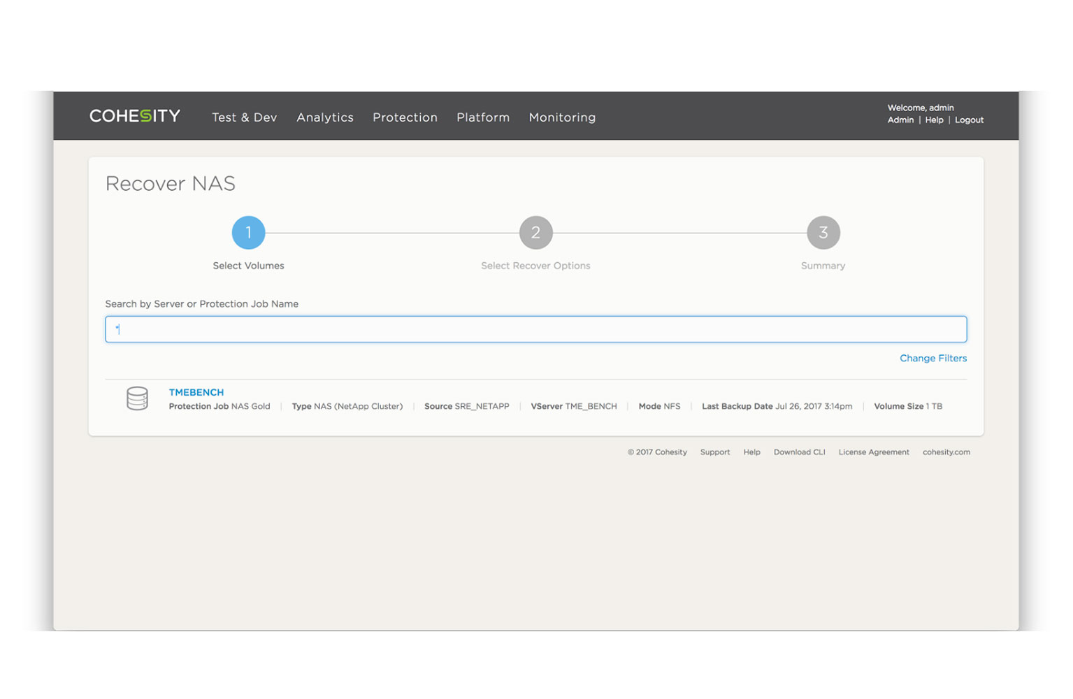This screenshot has width=1073, height=699.
Task: Click the NAS volume database icon
Action: click(137, 398)
